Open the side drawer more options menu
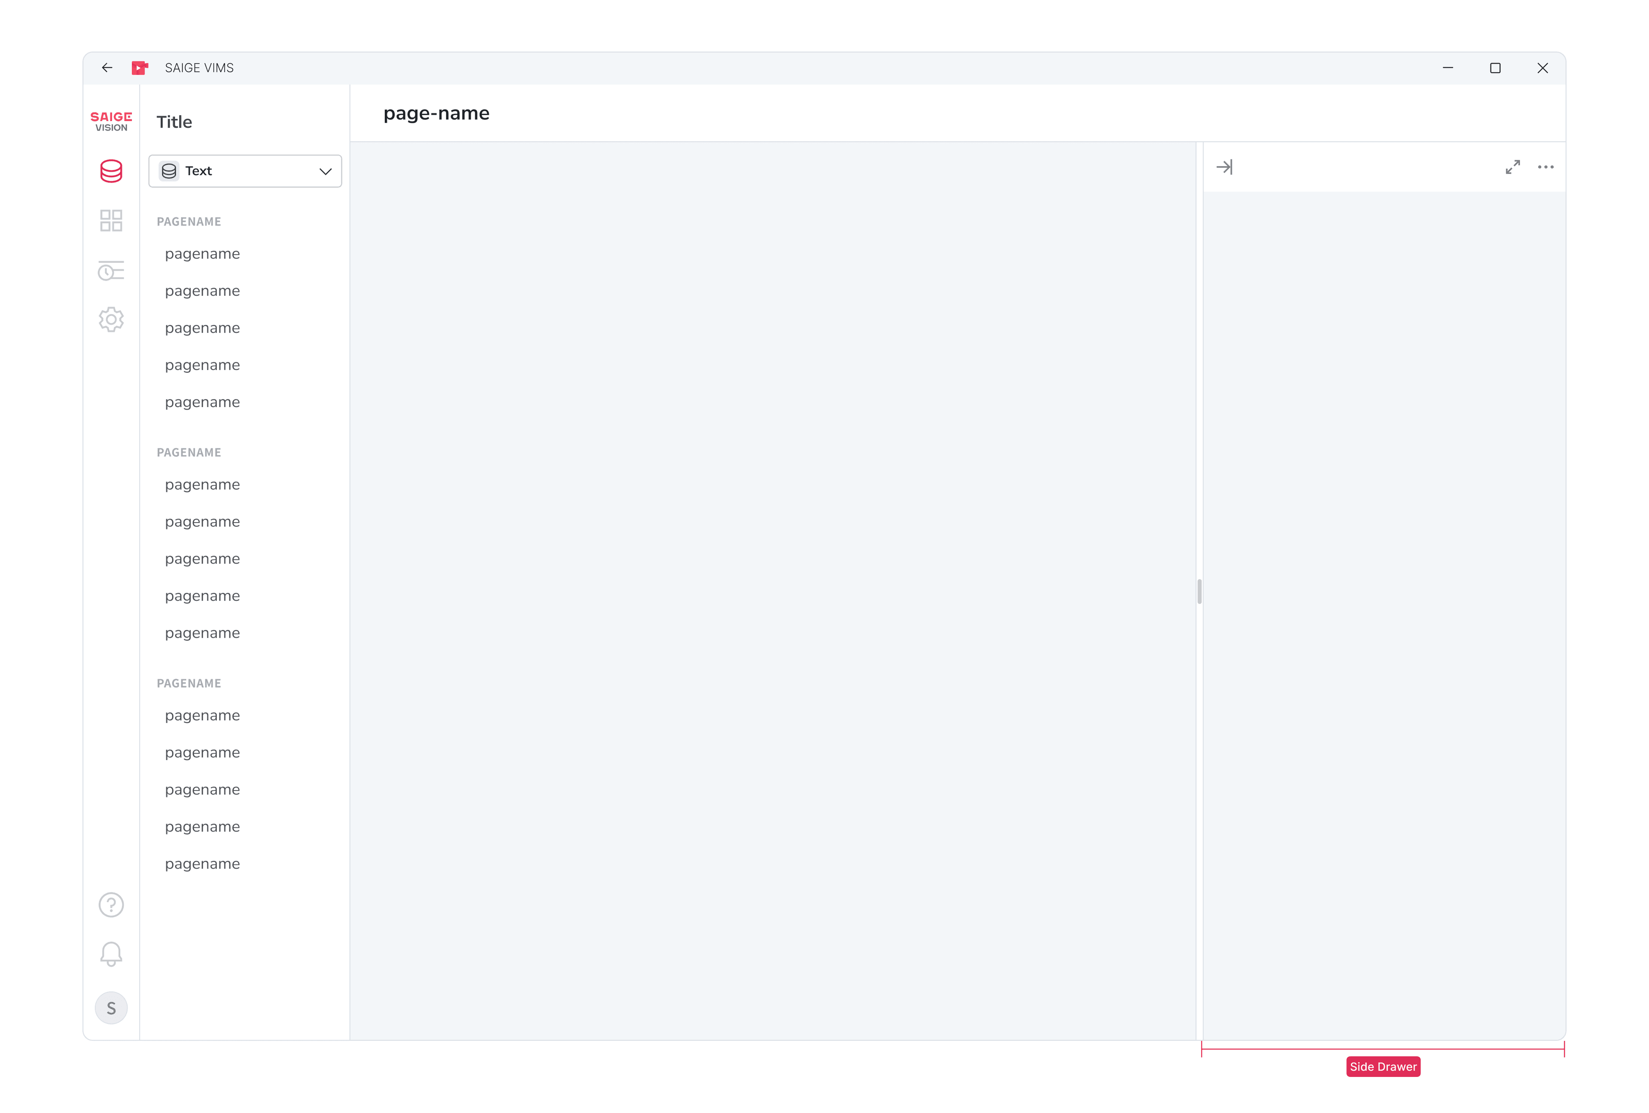Image resolution: width=1649 pixels, height=1113 pixels. coord(1546,167)
